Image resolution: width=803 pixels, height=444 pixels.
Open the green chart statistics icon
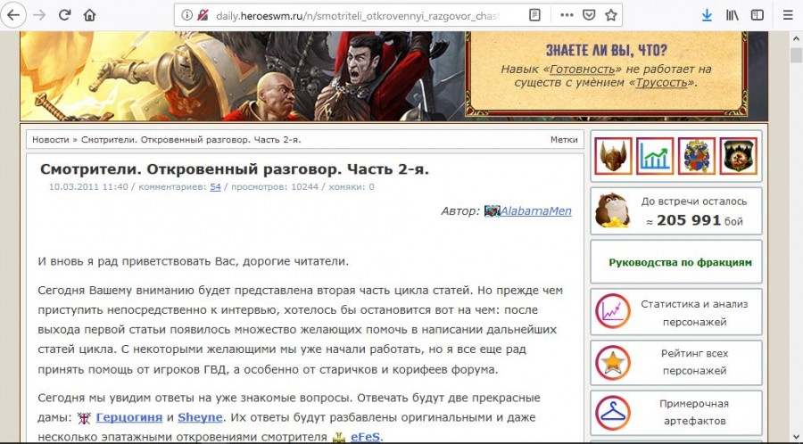[x=655, y=156]
